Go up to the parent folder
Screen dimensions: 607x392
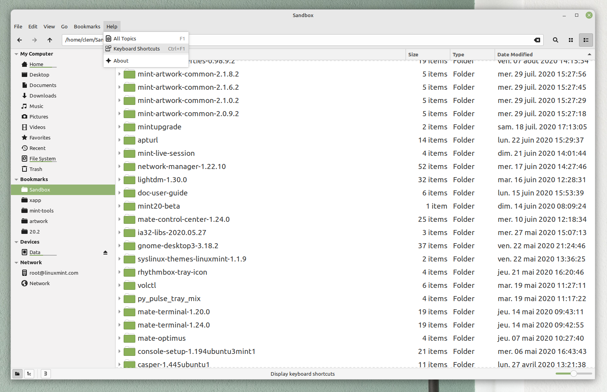[50, 40]
